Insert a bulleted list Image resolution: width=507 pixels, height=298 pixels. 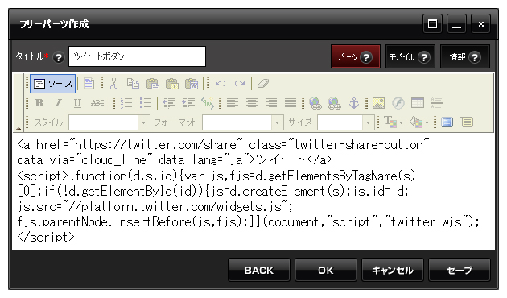(x=146, y=103)
